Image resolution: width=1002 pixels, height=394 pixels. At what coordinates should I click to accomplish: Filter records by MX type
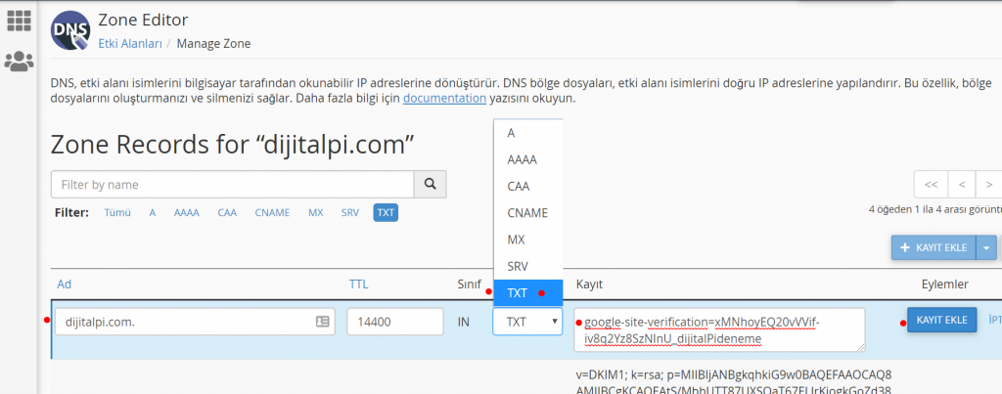(316, 213)
